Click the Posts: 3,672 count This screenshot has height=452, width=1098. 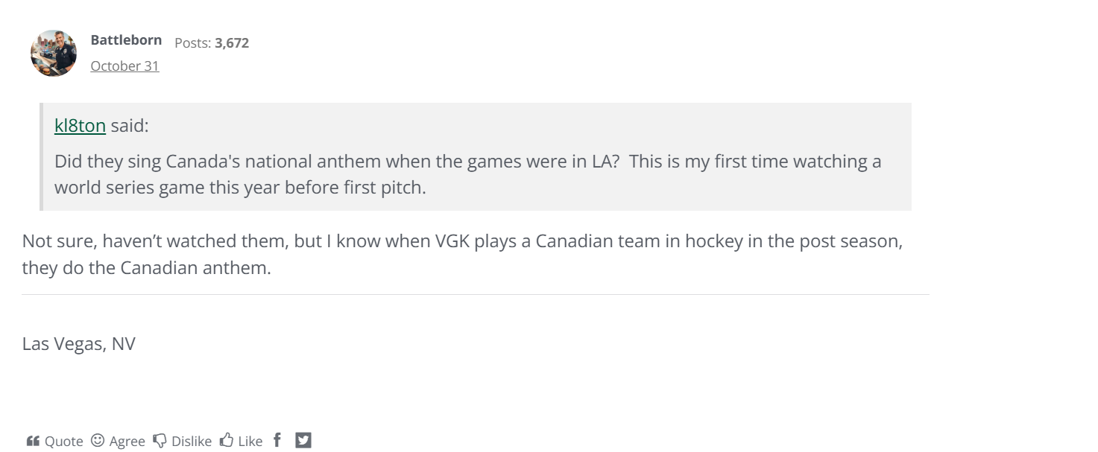(x=212, y=43)
